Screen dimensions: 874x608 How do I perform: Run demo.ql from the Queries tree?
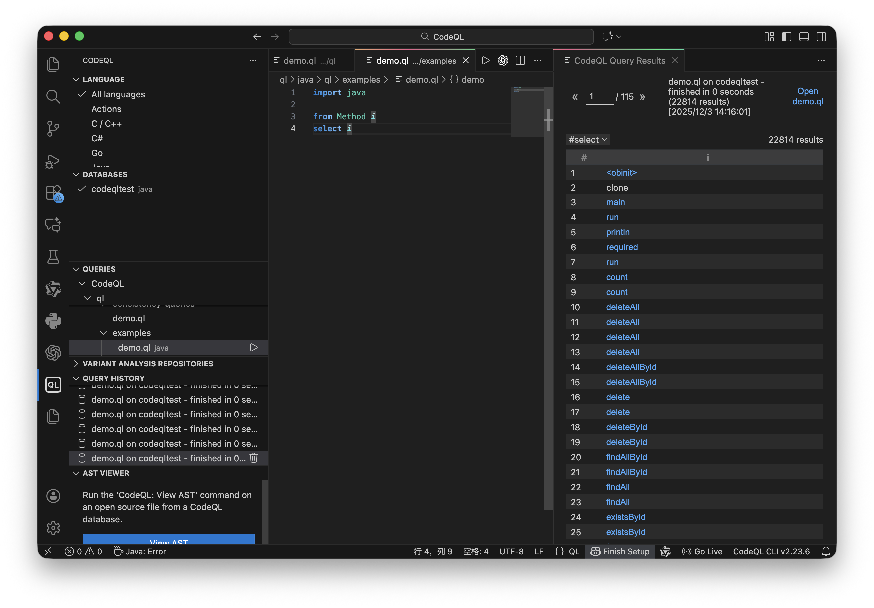click(x=254, y=347)
